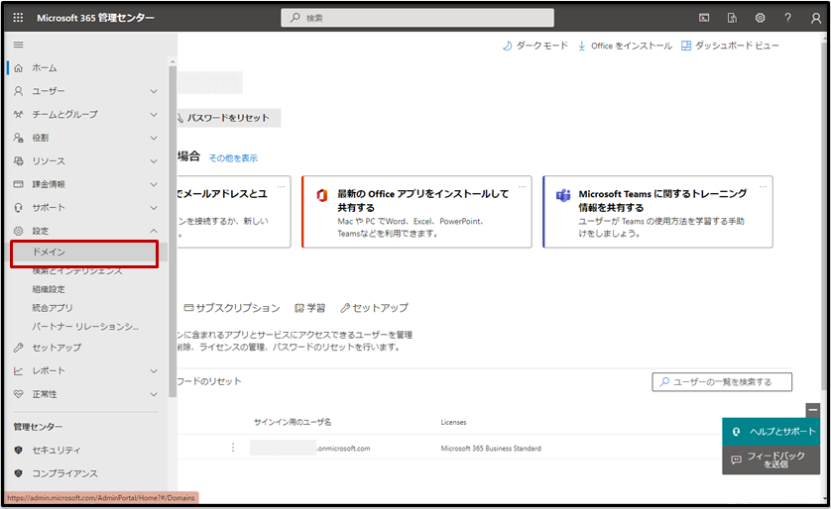Open ヘルプとサポート button

(772, 431)
